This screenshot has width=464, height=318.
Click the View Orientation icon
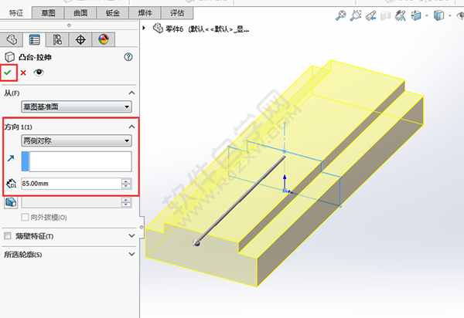pyautogui.click(x=416, y=15)
